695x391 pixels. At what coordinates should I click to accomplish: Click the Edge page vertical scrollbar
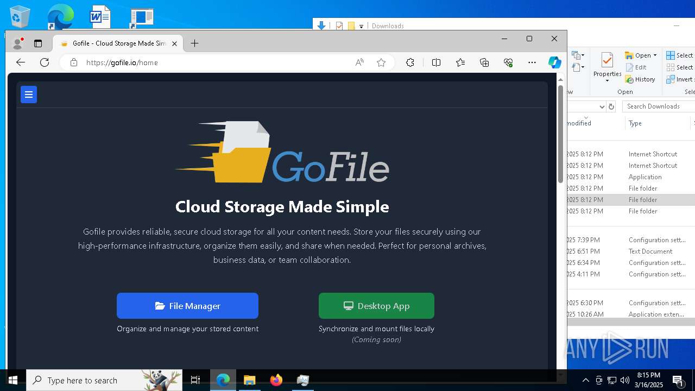pos(560,133)
